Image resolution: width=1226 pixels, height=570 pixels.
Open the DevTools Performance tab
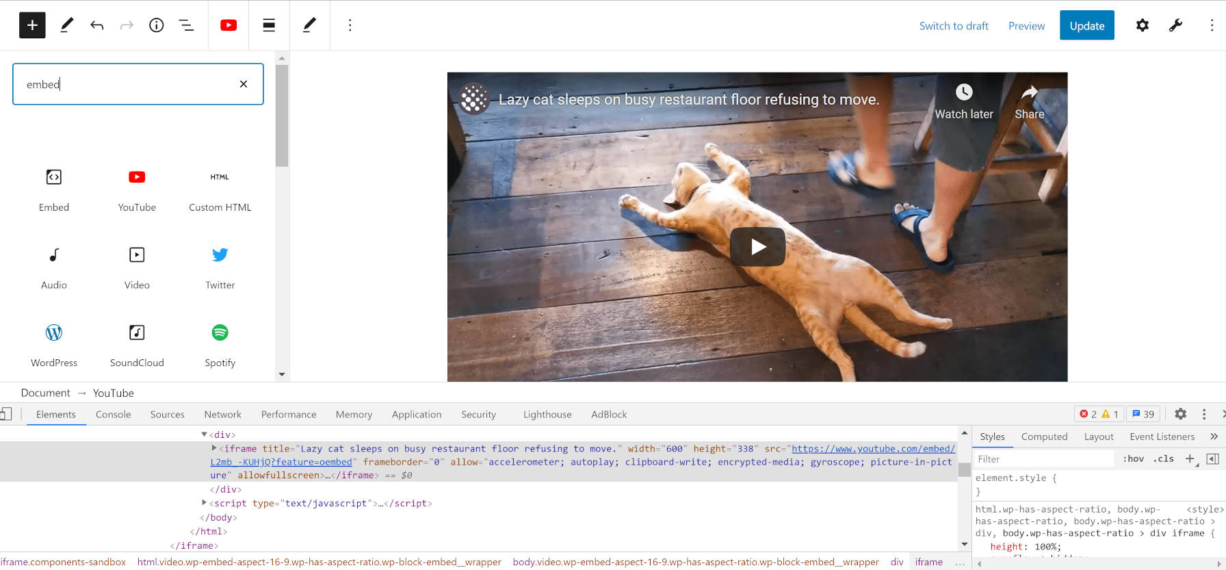(289, 414)
